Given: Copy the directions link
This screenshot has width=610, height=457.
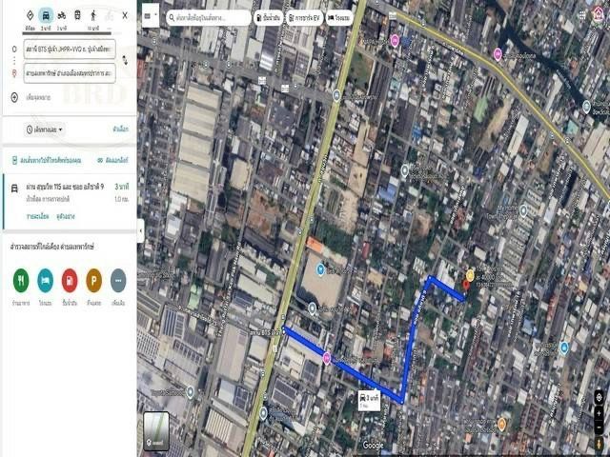Looking at the screenshot, I should point(114,160).
